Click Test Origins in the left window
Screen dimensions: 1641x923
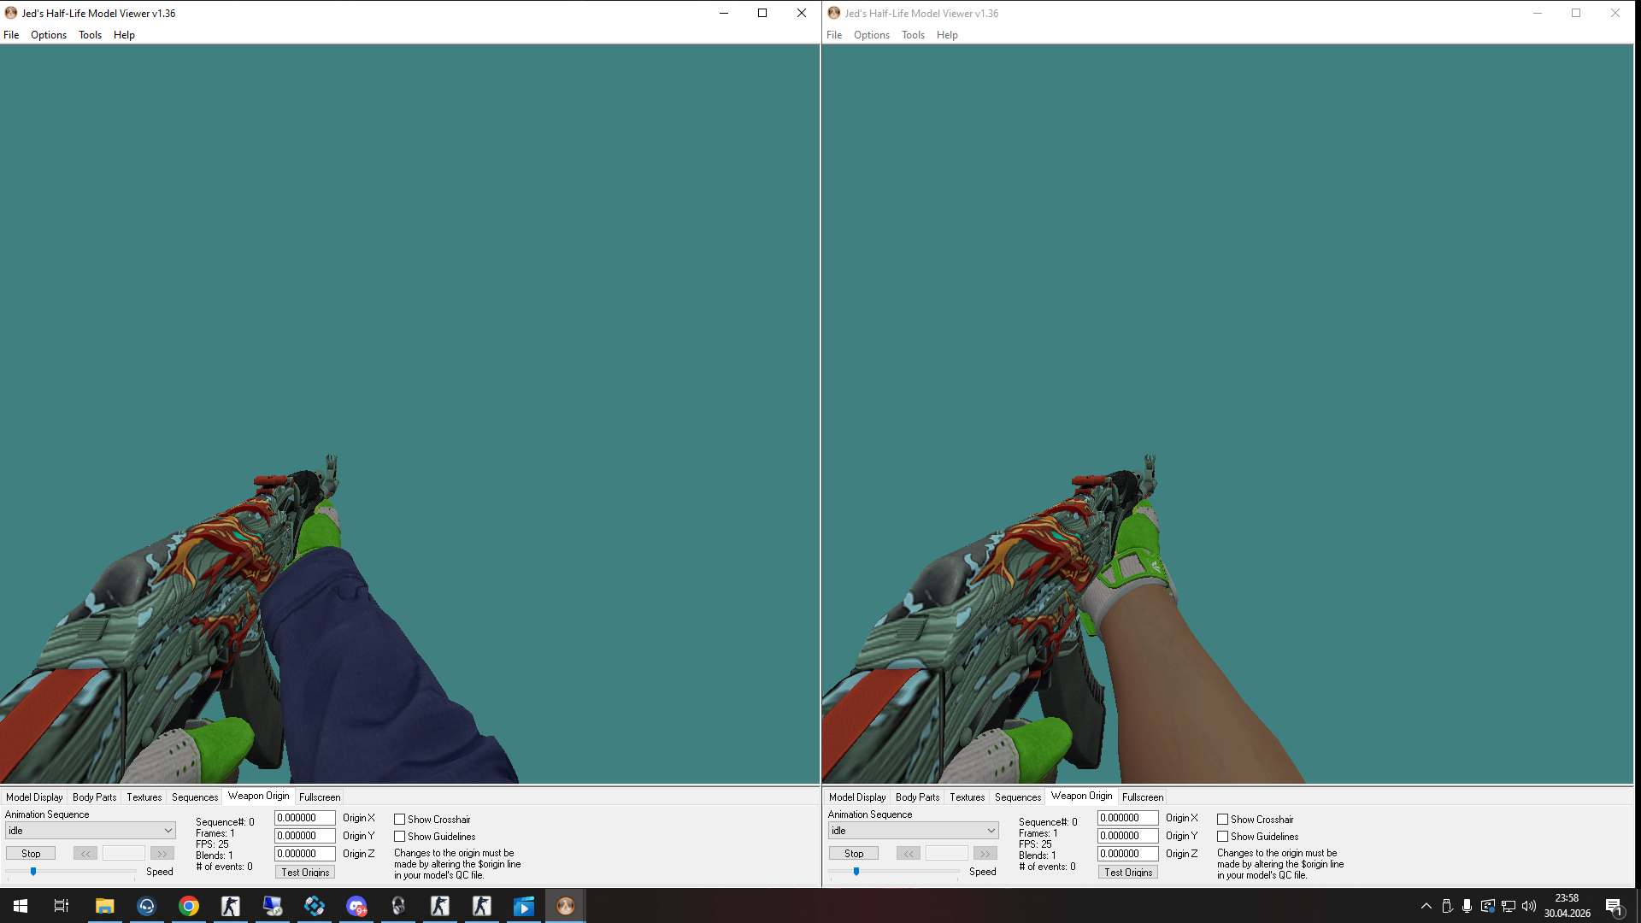pos(305,873)
